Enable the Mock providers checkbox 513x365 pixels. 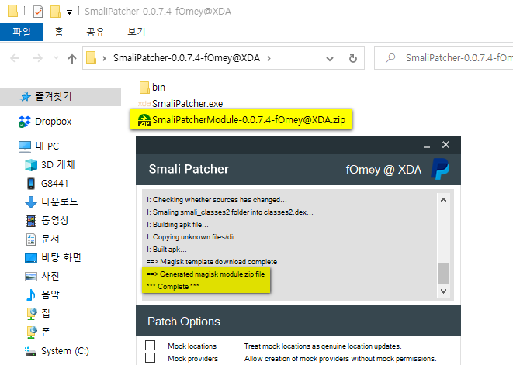click(x=150, y=358)
